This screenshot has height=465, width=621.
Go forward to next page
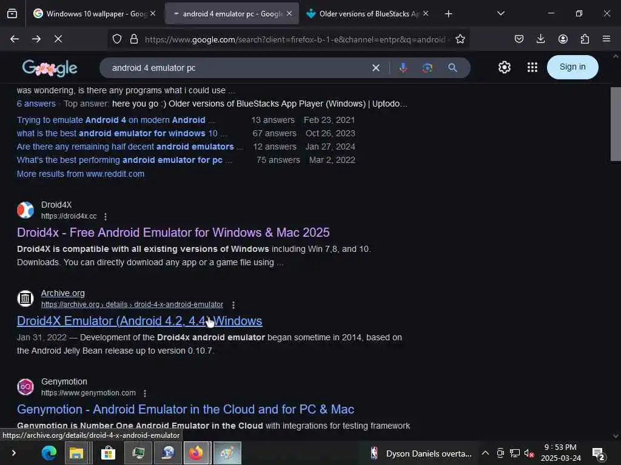[36, 39]
